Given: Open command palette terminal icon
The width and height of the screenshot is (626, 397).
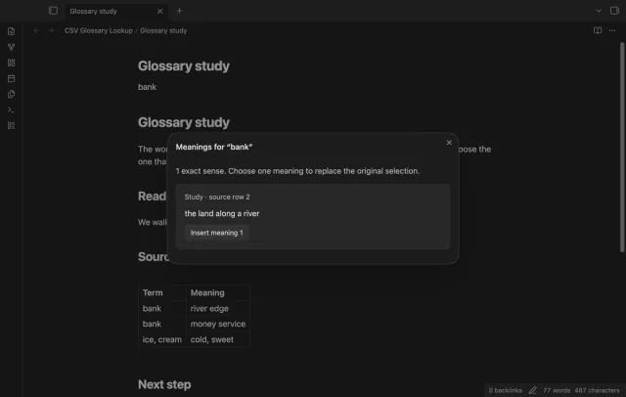Looking at the screenshot, I should pyautogui.click(x=11, y=110).
